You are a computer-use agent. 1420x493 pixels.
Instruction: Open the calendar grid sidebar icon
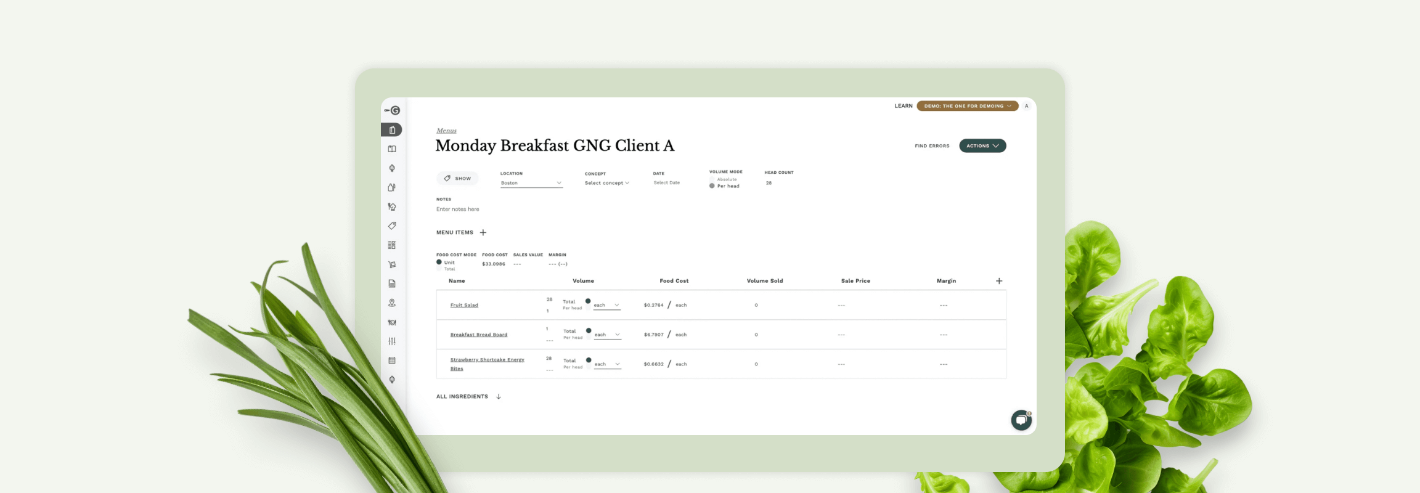[x=392, y=361]
